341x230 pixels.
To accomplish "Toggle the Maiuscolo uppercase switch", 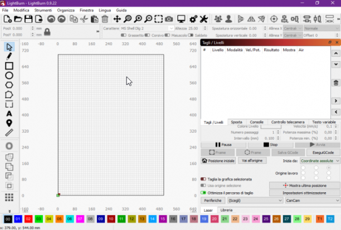I will [167, 35].
